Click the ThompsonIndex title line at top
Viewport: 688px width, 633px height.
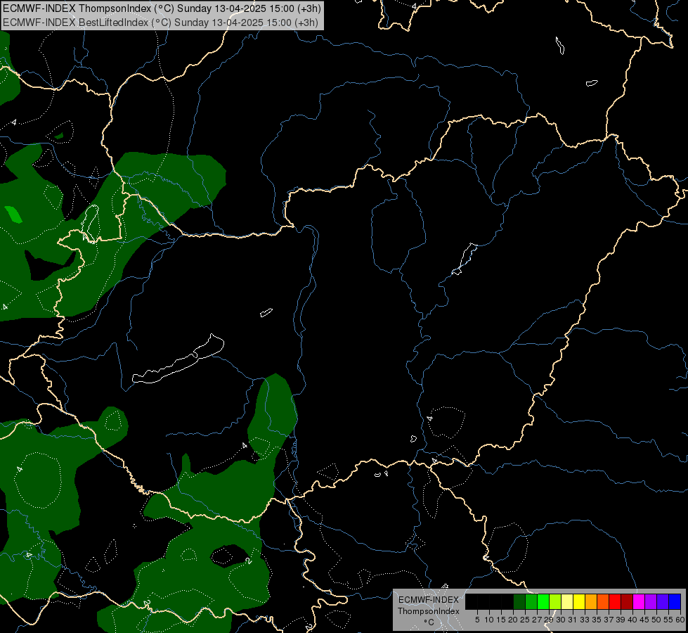tap(162, 8)
